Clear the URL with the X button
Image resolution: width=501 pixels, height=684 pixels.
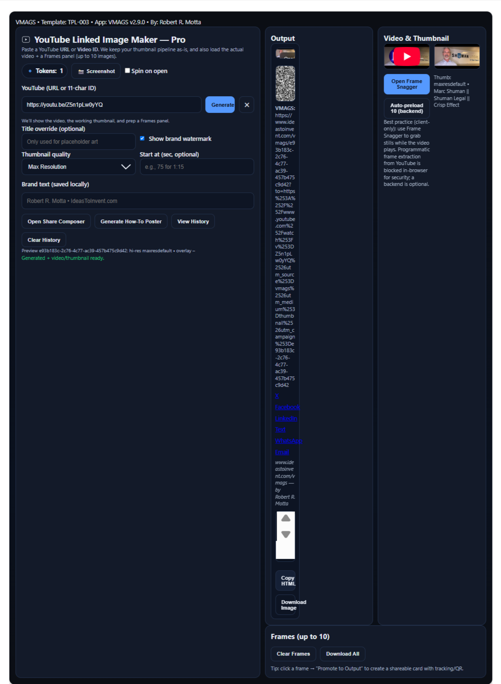[247, 105]
